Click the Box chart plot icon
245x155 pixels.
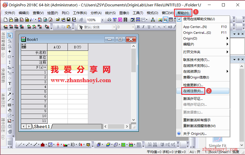click(x=58, y=145)
